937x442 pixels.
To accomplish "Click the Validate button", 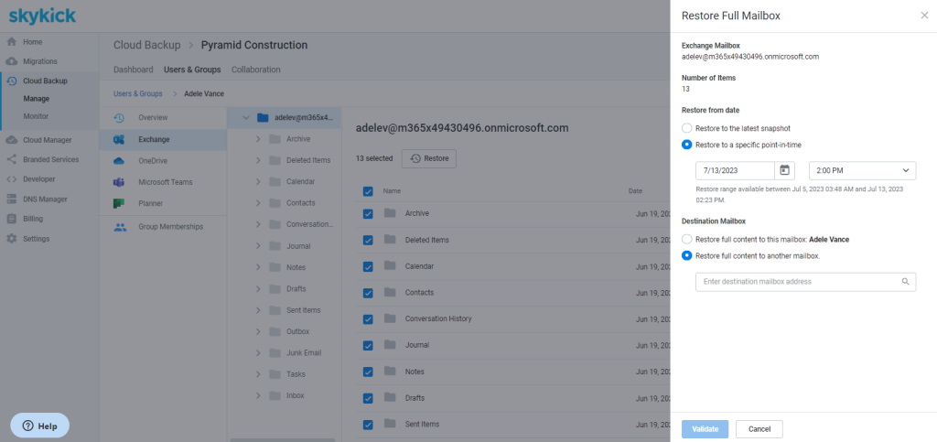I will tap(705, 429).
